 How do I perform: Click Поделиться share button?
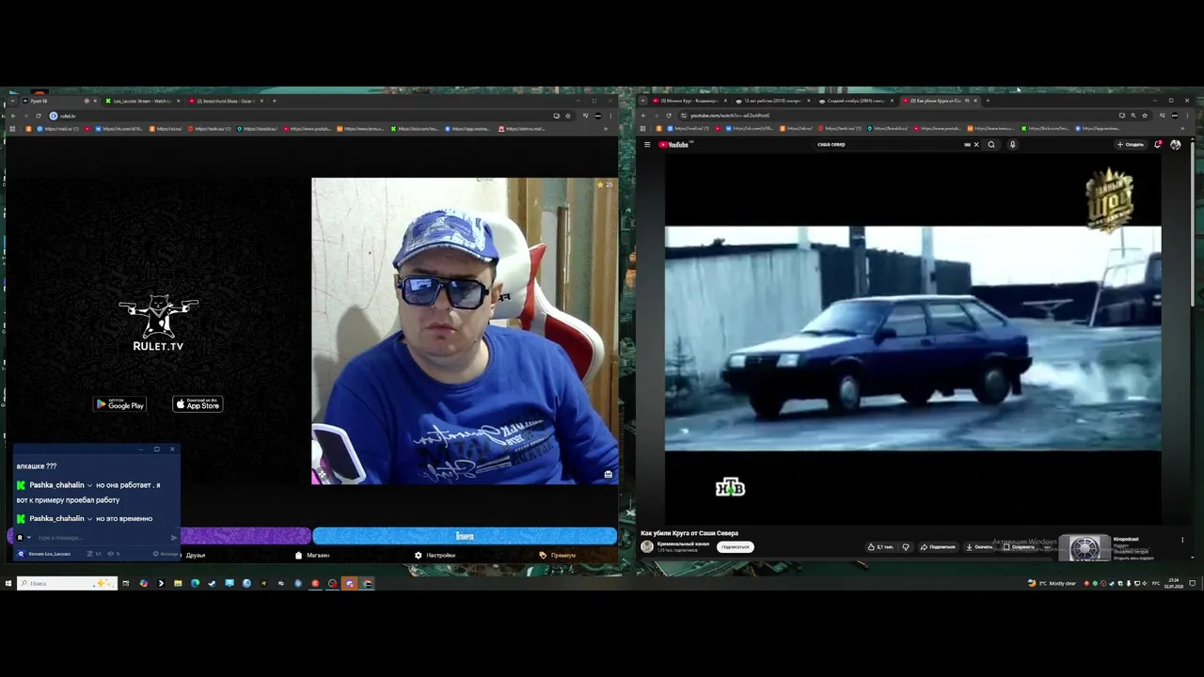[938, 546]
